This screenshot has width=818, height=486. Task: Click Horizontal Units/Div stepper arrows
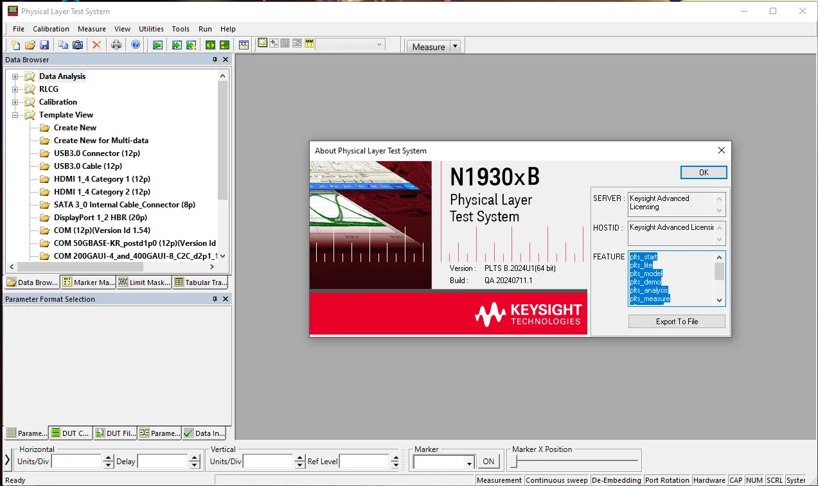(x=108, y=461)
